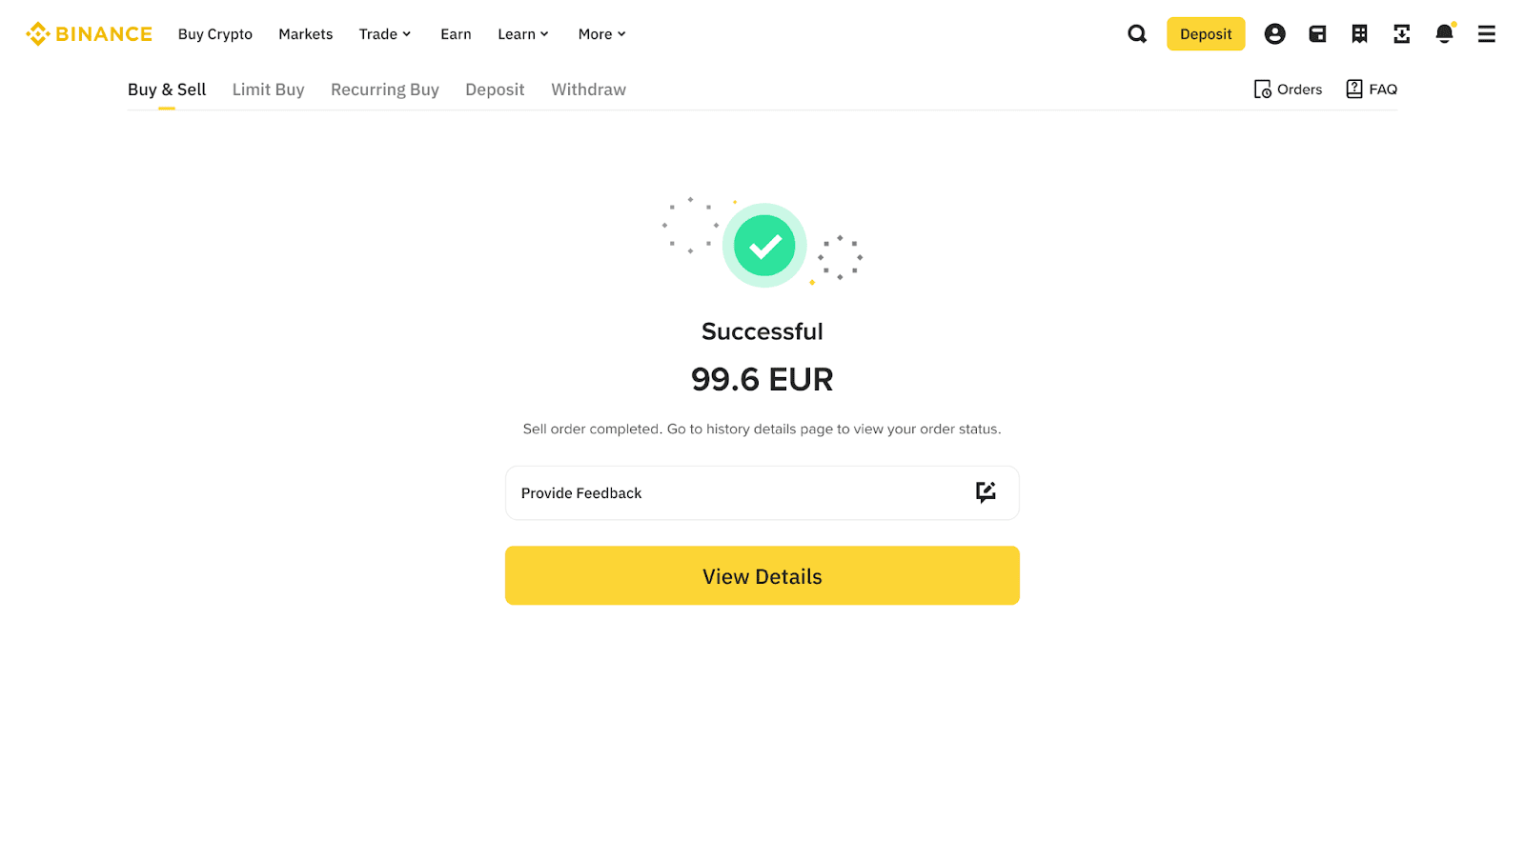The image size is (1525, 859).
Task: Open the FAQ link
Action: click(x=1372, y=90)
